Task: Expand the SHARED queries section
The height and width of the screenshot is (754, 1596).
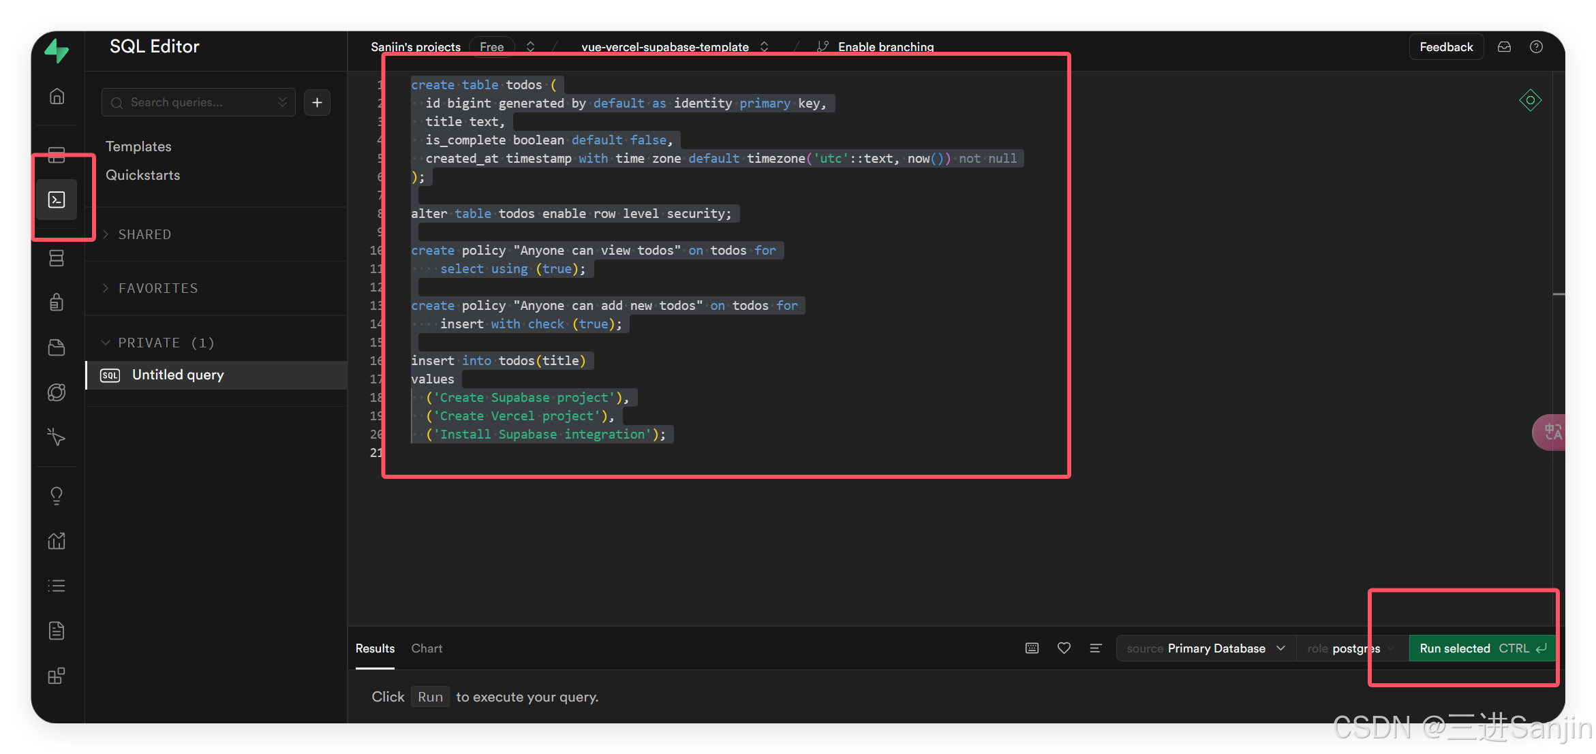Action: coord(144,234)
